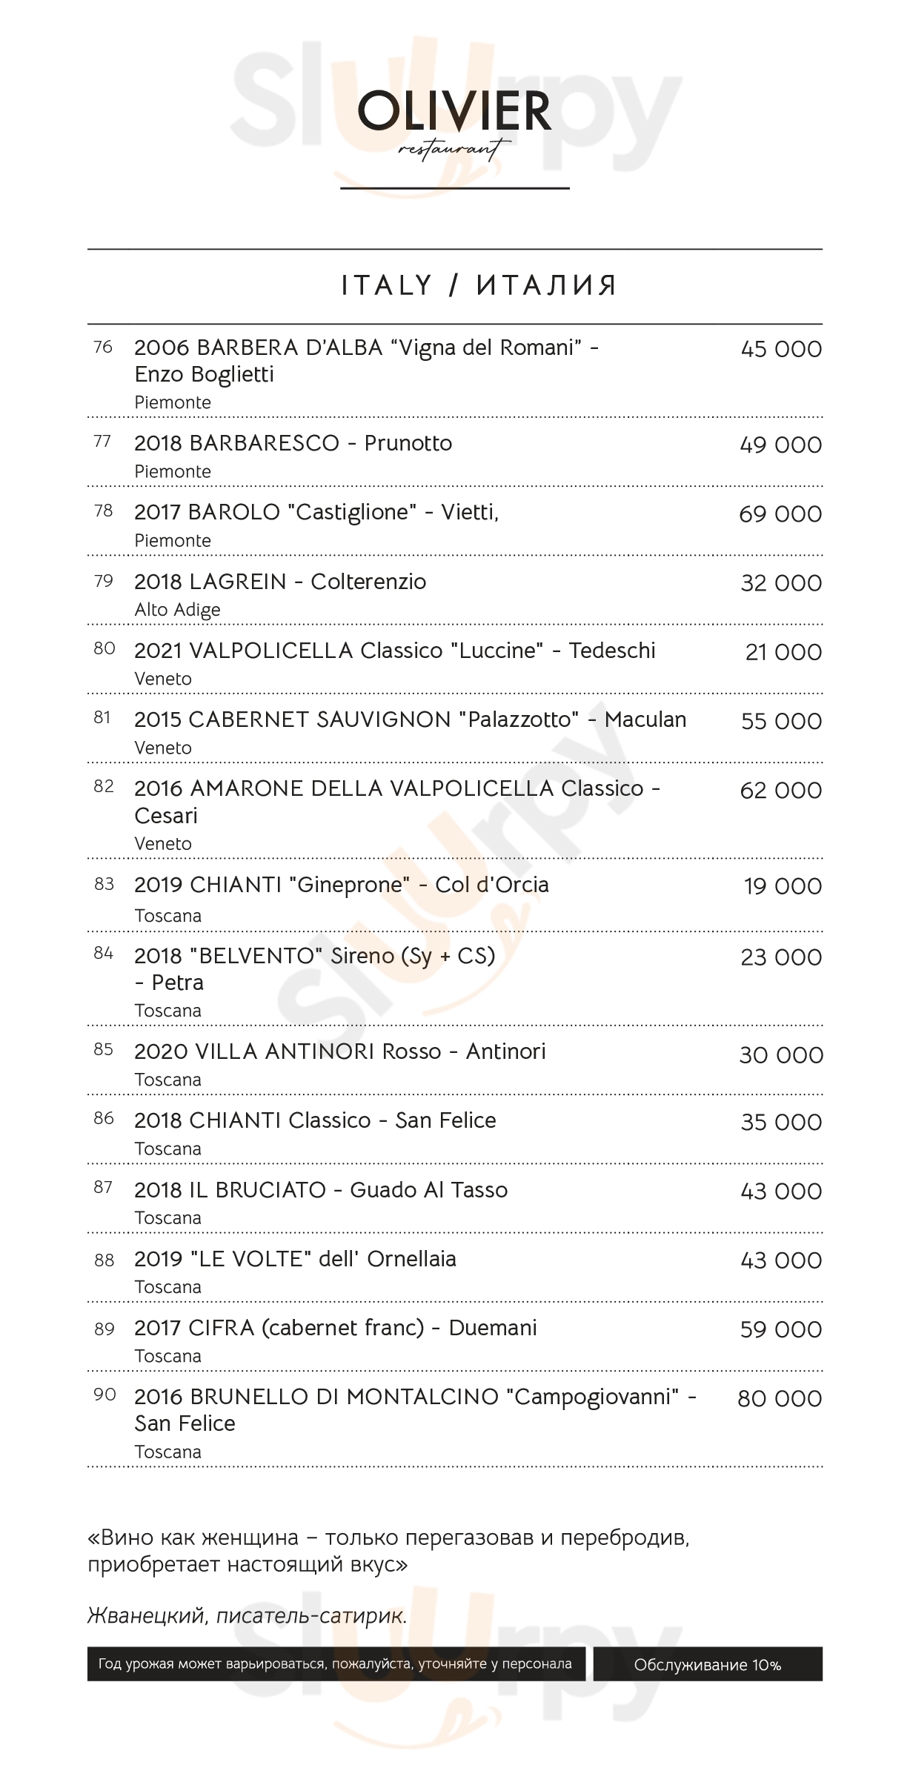
Task: Click the ITALY / ИТАЛИЯ section heading
Action: point(478,285)
